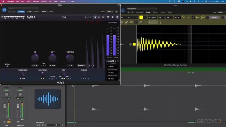Click the SOFTEN knob
The width and height of the screenshot is (226, 127).
[x=70, y=58]
